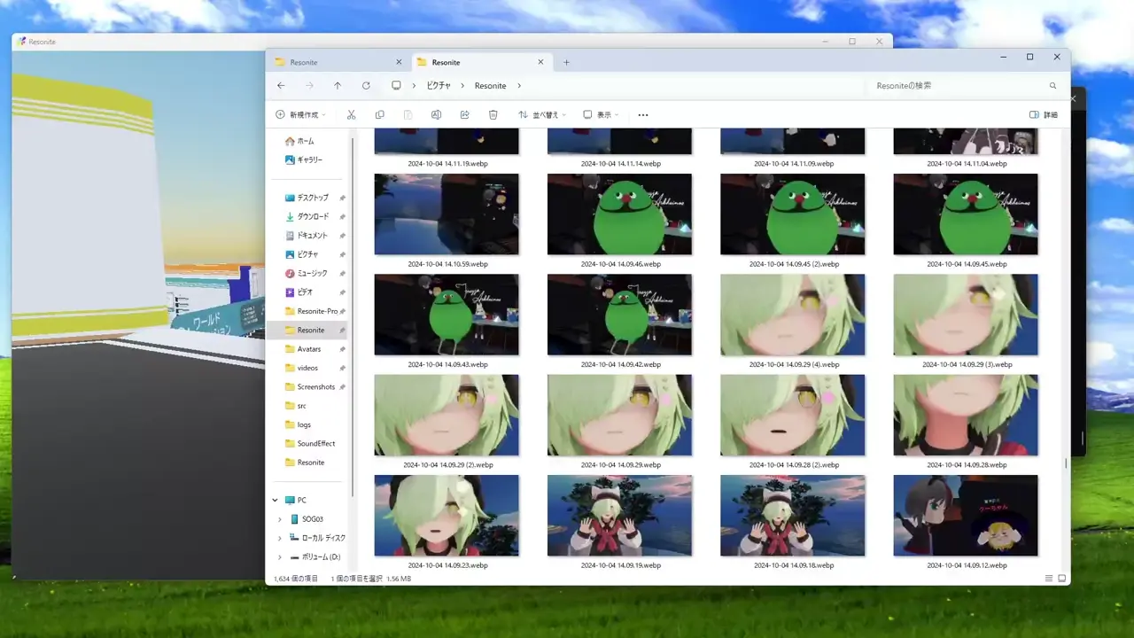This screenshot has height=638, width=1134.
Task: Expand the SOG03 tree node
Action: coord(280,519)
